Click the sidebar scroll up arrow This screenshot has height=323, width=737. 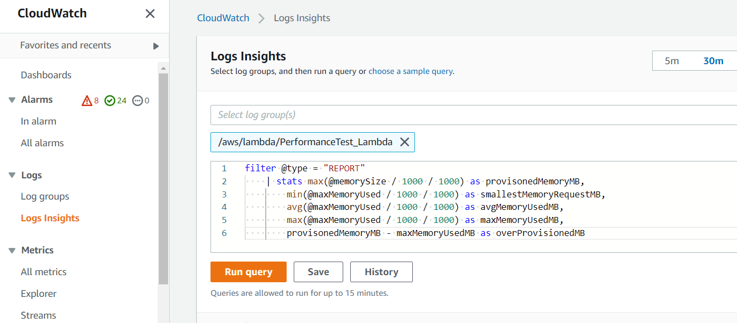click(163, 67)
